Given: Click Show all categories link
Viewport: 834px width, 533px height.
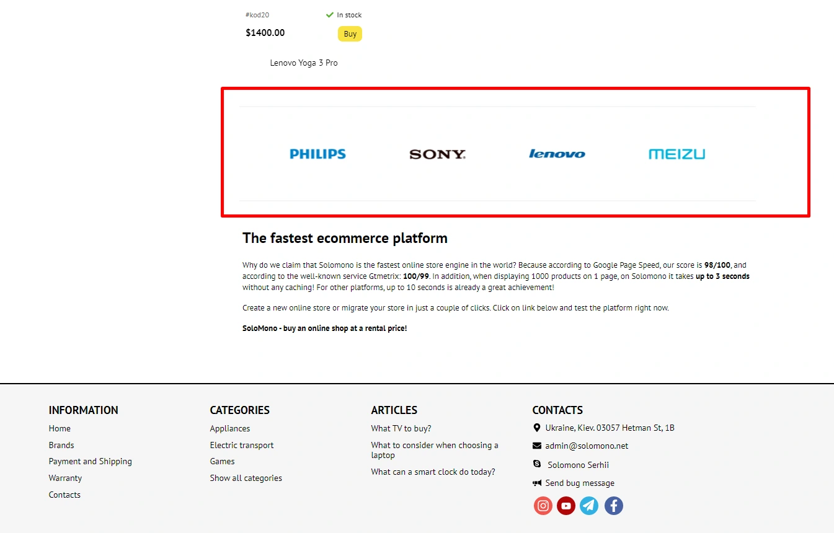Looking at the screenshot, I should 246,478.
